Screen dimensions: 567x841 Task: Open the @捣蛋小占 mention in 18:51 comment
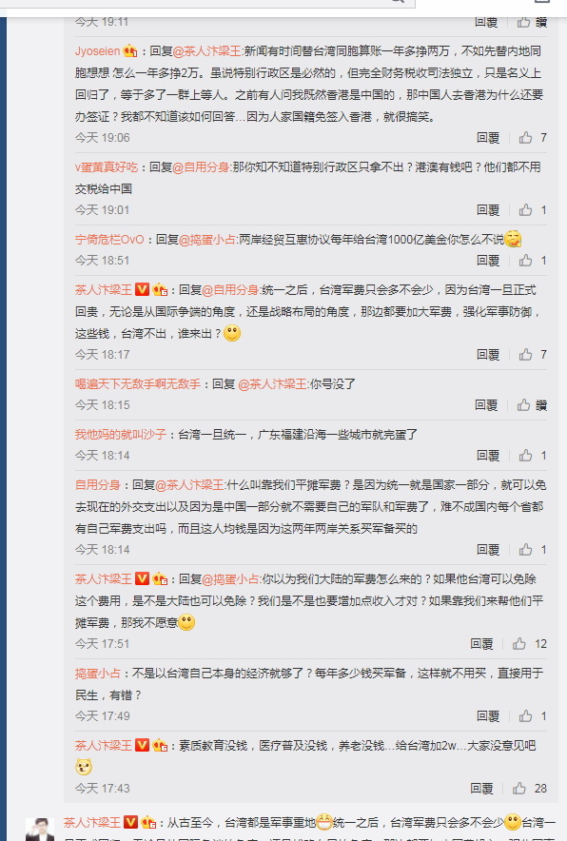207,239
